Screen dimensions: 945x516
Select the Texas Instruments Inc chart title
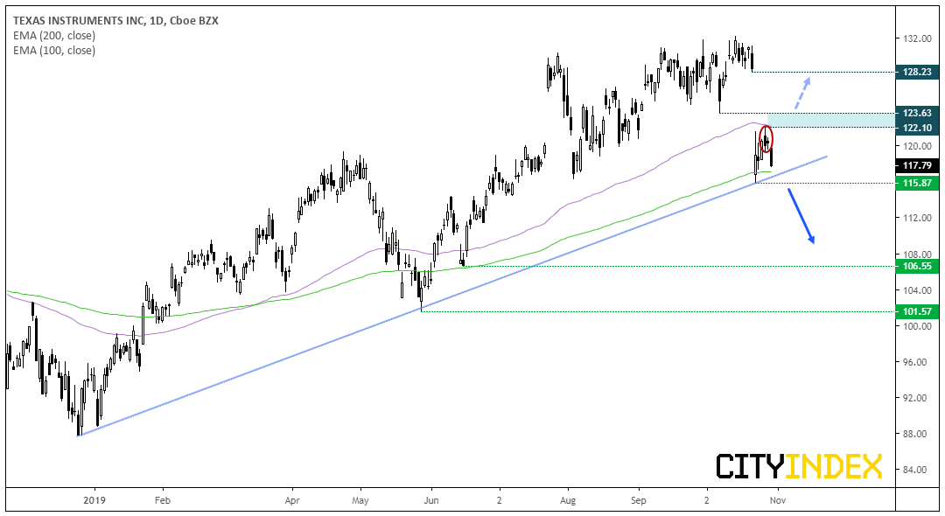coord(115,20)
